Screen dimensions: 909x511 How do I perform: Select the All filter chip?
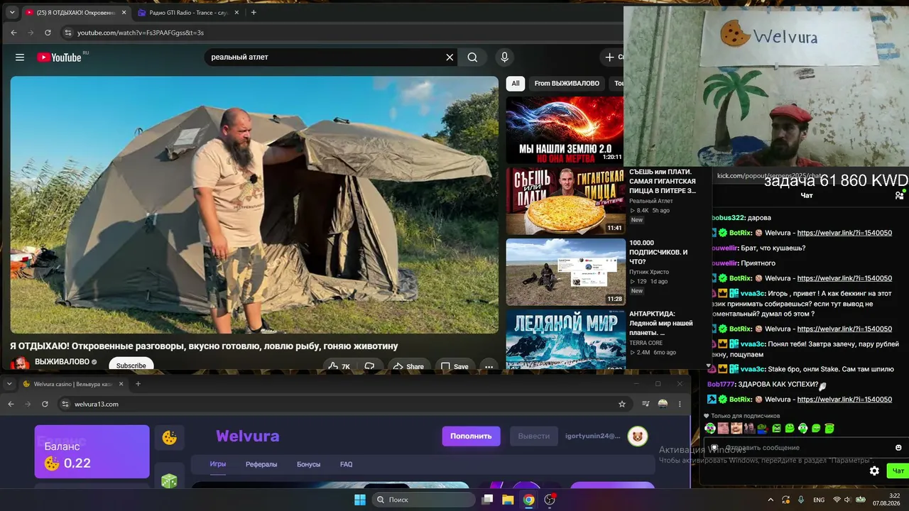click(x=516, y=83)
